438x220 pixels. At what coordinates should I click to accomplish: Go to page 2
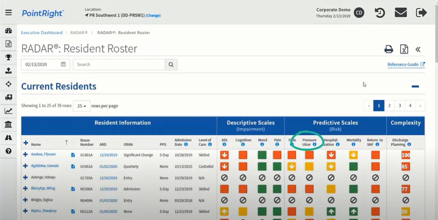click(x=389, y=106)
